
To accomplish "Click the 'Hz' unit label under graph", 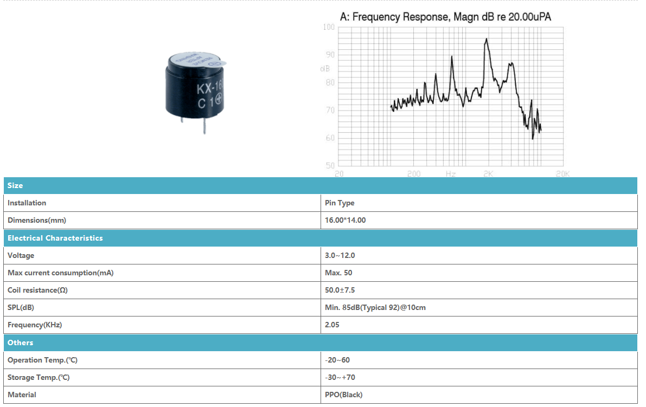I will tap(451, 174).
